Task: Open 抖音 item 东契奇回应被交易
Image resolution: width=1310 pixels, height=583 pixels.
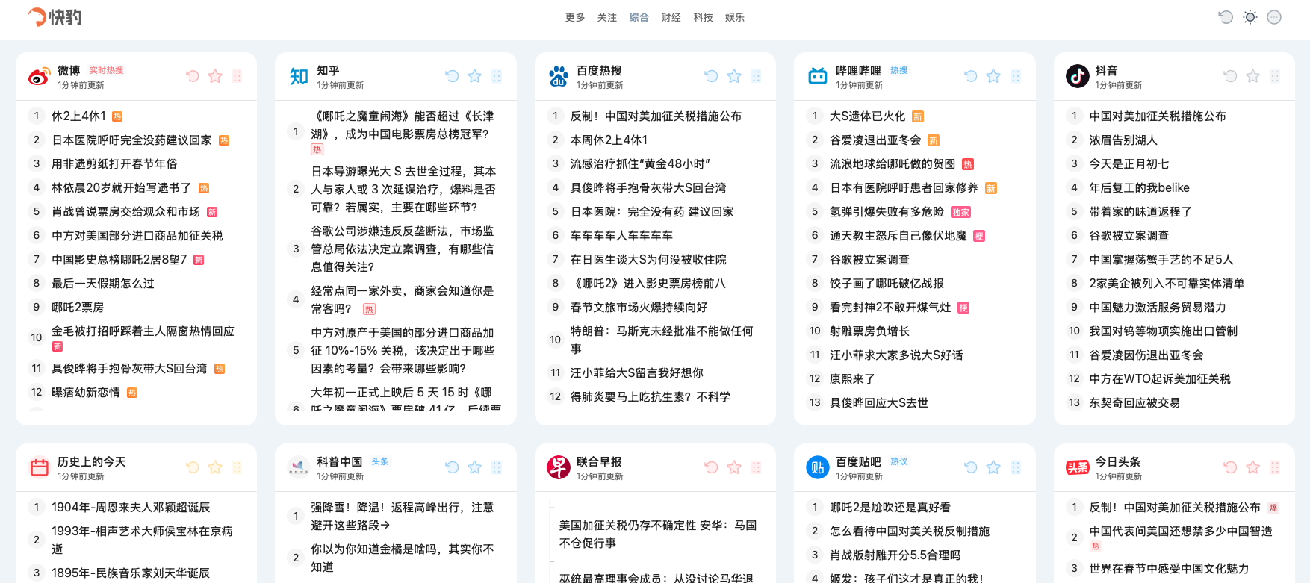Action: (x=1134, y=403)
